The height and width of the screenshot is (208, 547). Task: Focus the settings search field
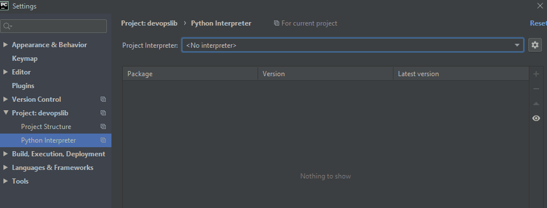point(53,27)
